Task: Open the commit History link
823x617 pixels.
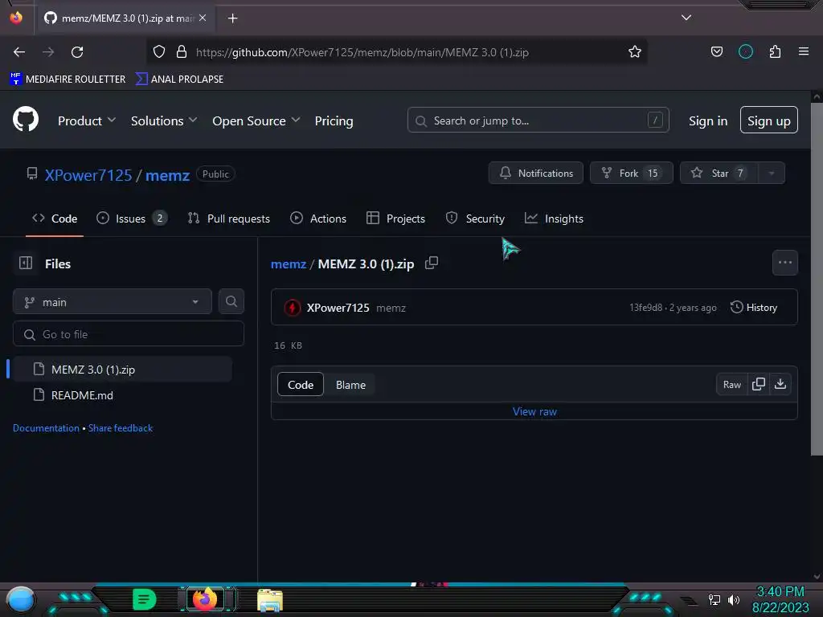Action: click(754, 308)
